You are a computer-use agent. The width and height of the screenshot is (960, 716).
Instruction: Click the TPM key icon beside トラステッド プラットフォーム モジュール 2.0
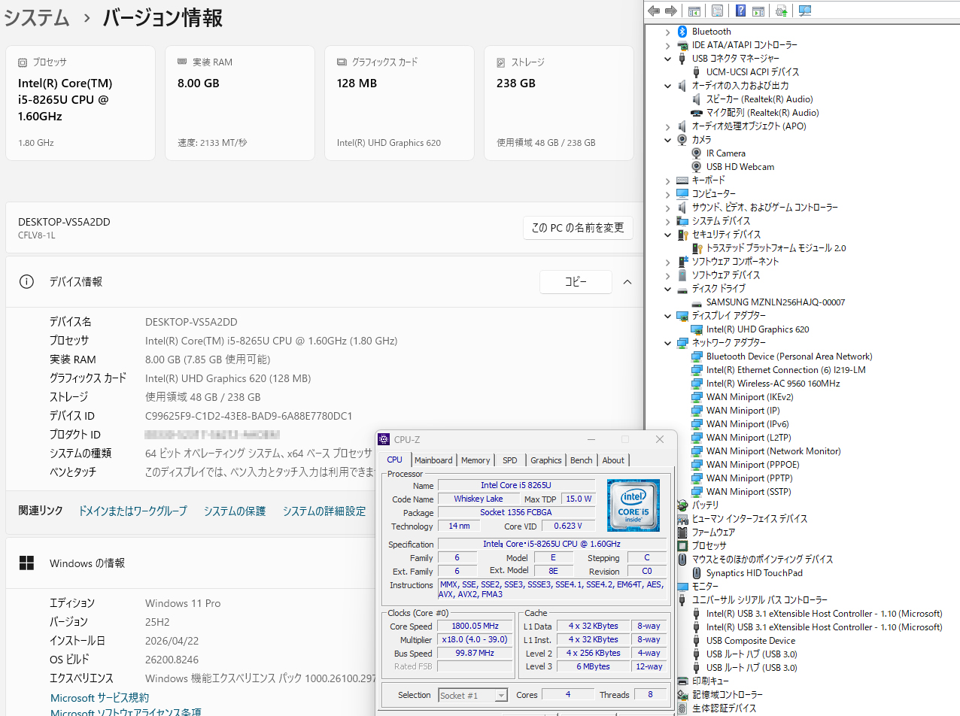(x=697, y=248)
